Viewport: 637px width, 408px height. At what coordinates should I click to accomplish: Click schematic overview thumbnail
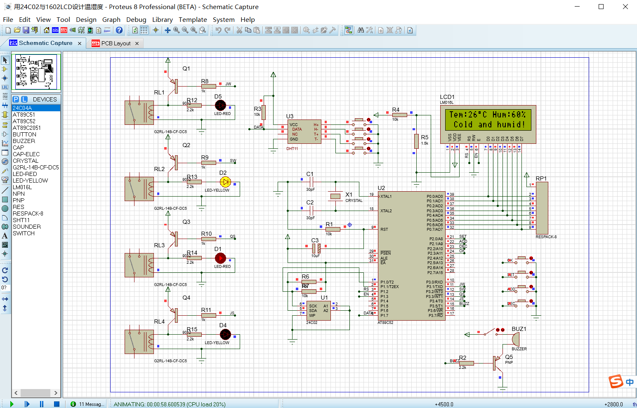click(x=36, y=72)
